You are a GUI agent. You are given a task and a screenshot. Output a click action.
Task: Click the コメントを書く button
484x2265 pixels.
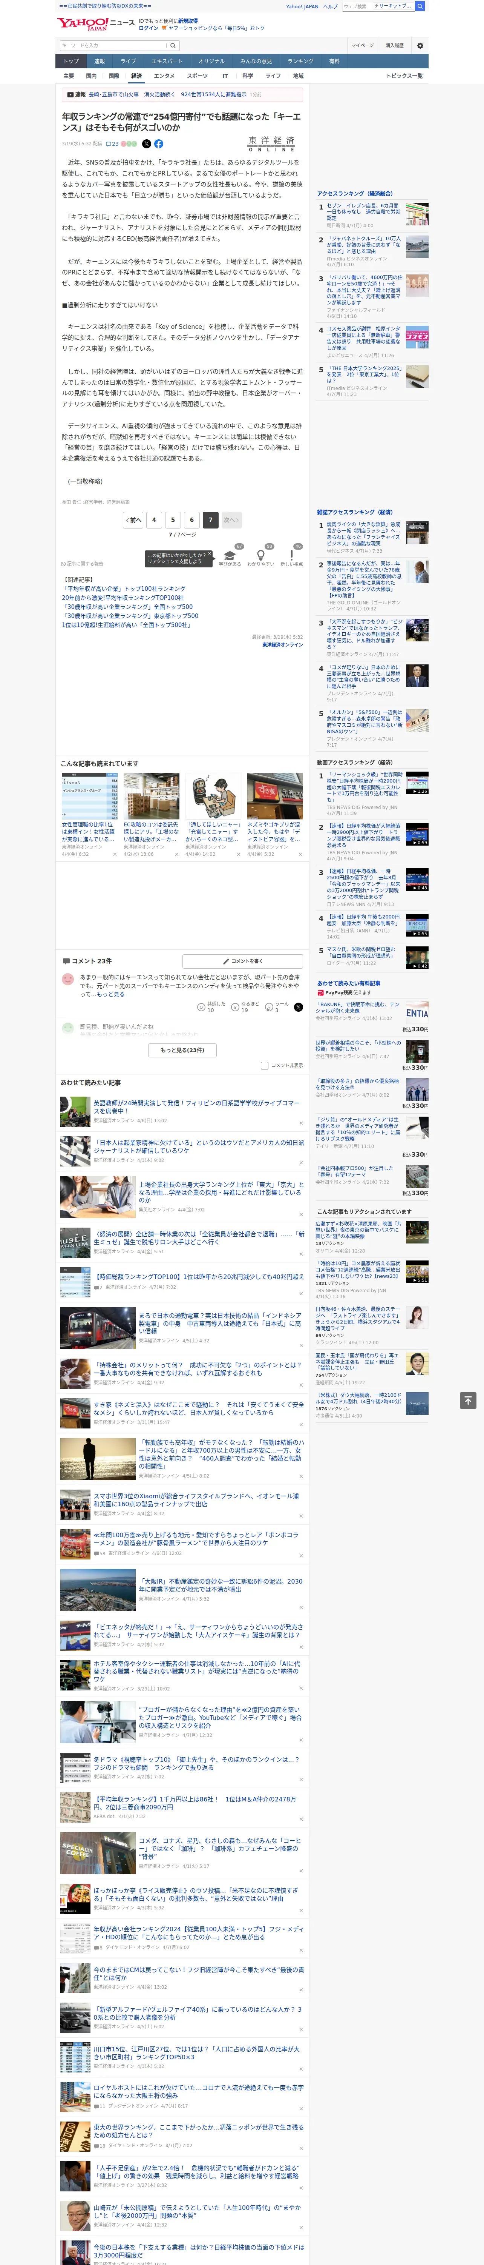[242, 961]
